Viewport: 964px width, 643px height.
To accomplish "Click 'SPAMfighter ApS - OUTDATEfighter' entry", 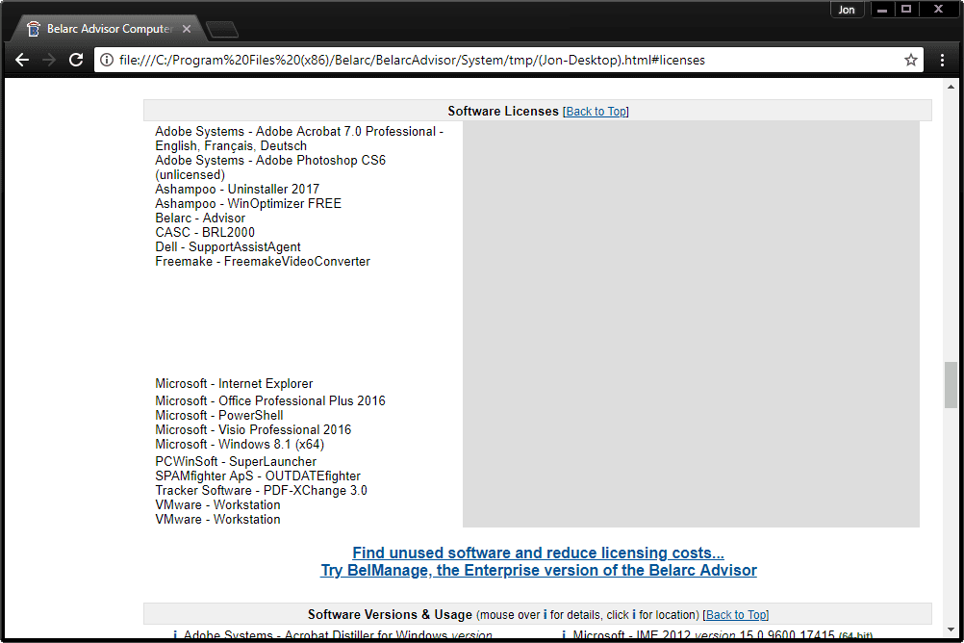I will [x=258, y=476].
